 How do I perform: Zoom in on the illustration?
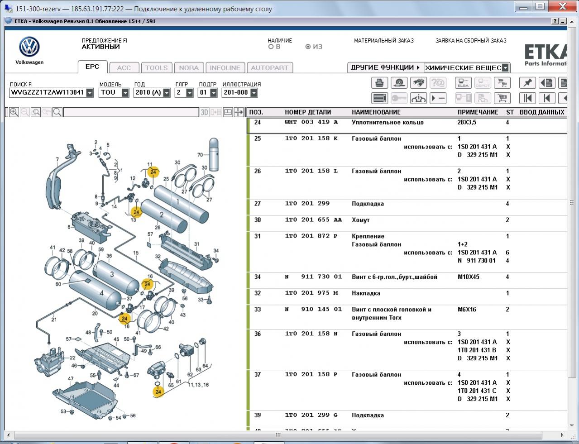[x=14, y=112]
